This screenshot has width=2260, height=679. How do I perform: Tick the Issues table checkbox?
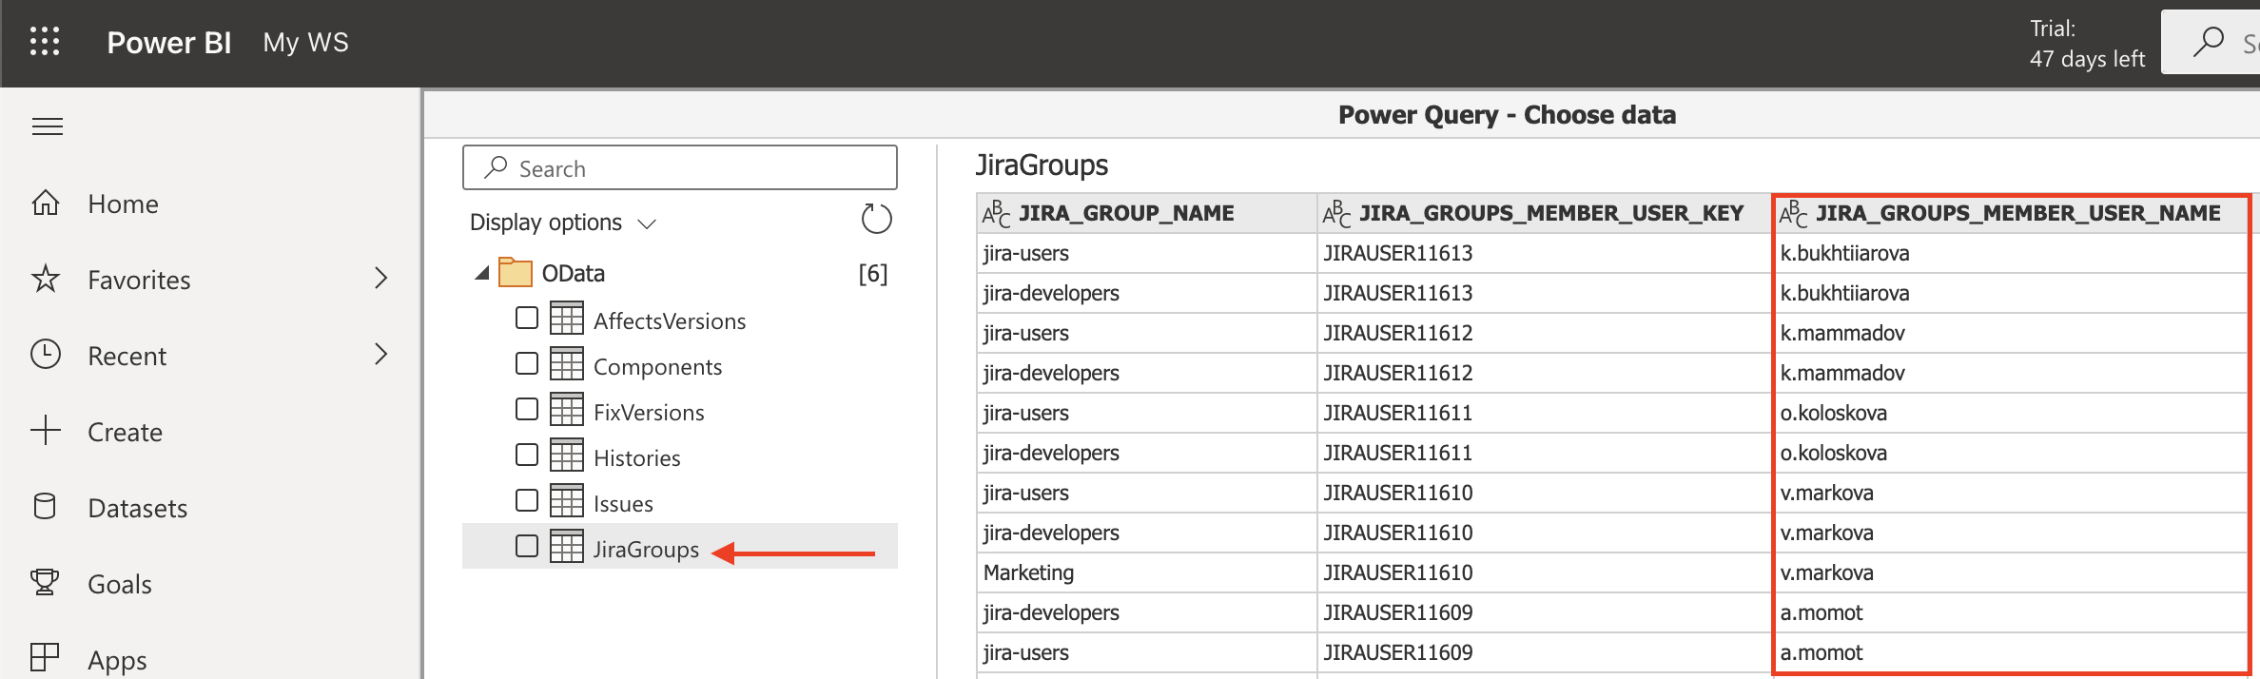527,500
